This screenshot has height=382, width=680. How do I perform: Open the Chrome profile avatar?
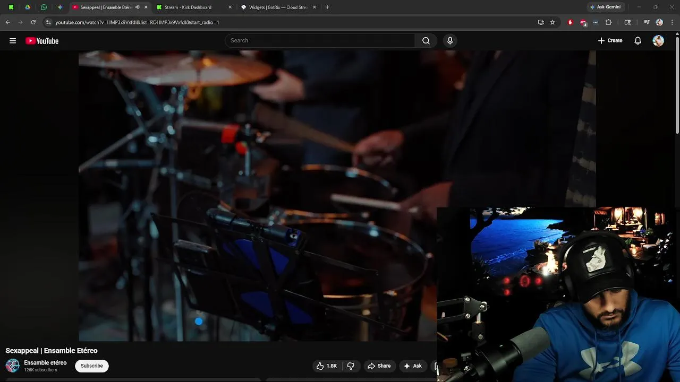click(x=659, y=22)
